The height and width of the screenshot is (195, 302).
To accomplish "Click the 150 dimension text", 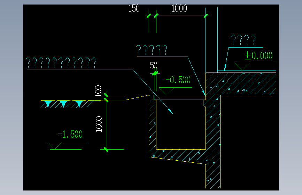I will pos(134,8).
